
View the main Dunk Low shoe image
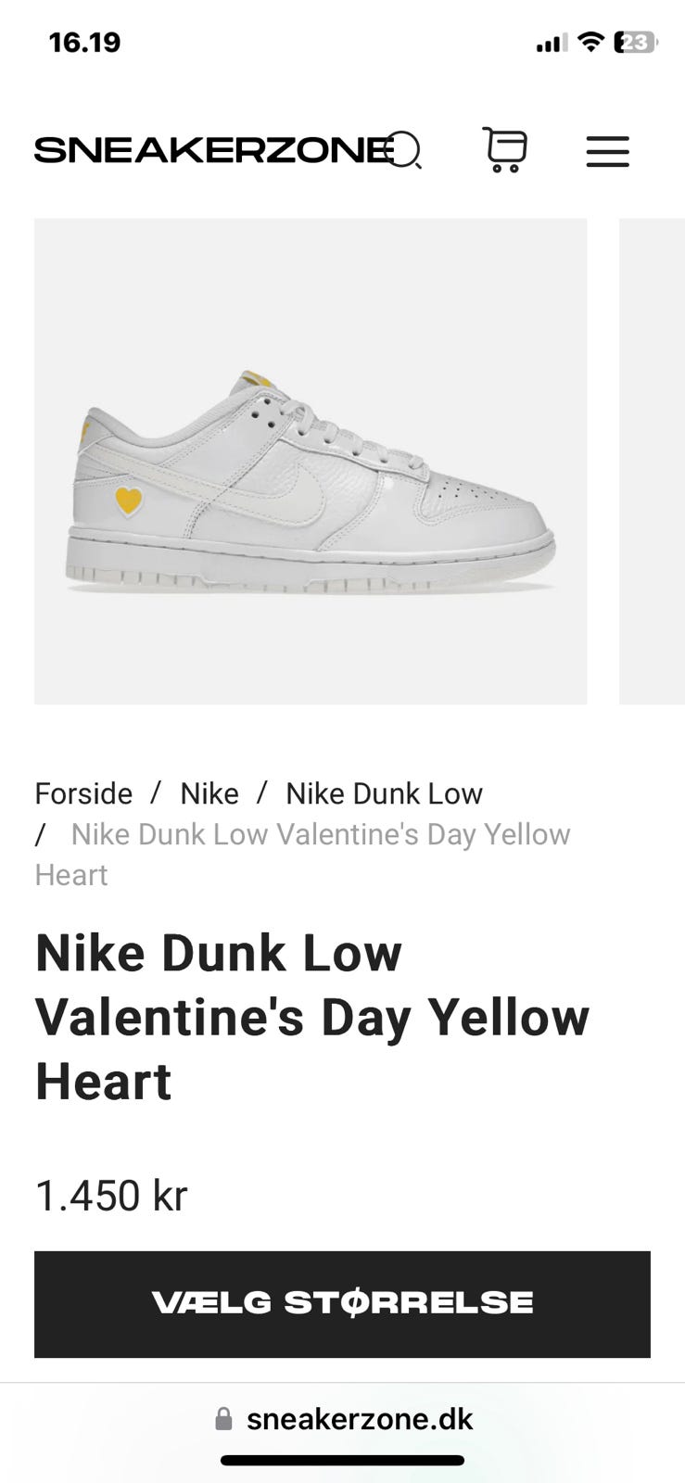tap(311, 462)
